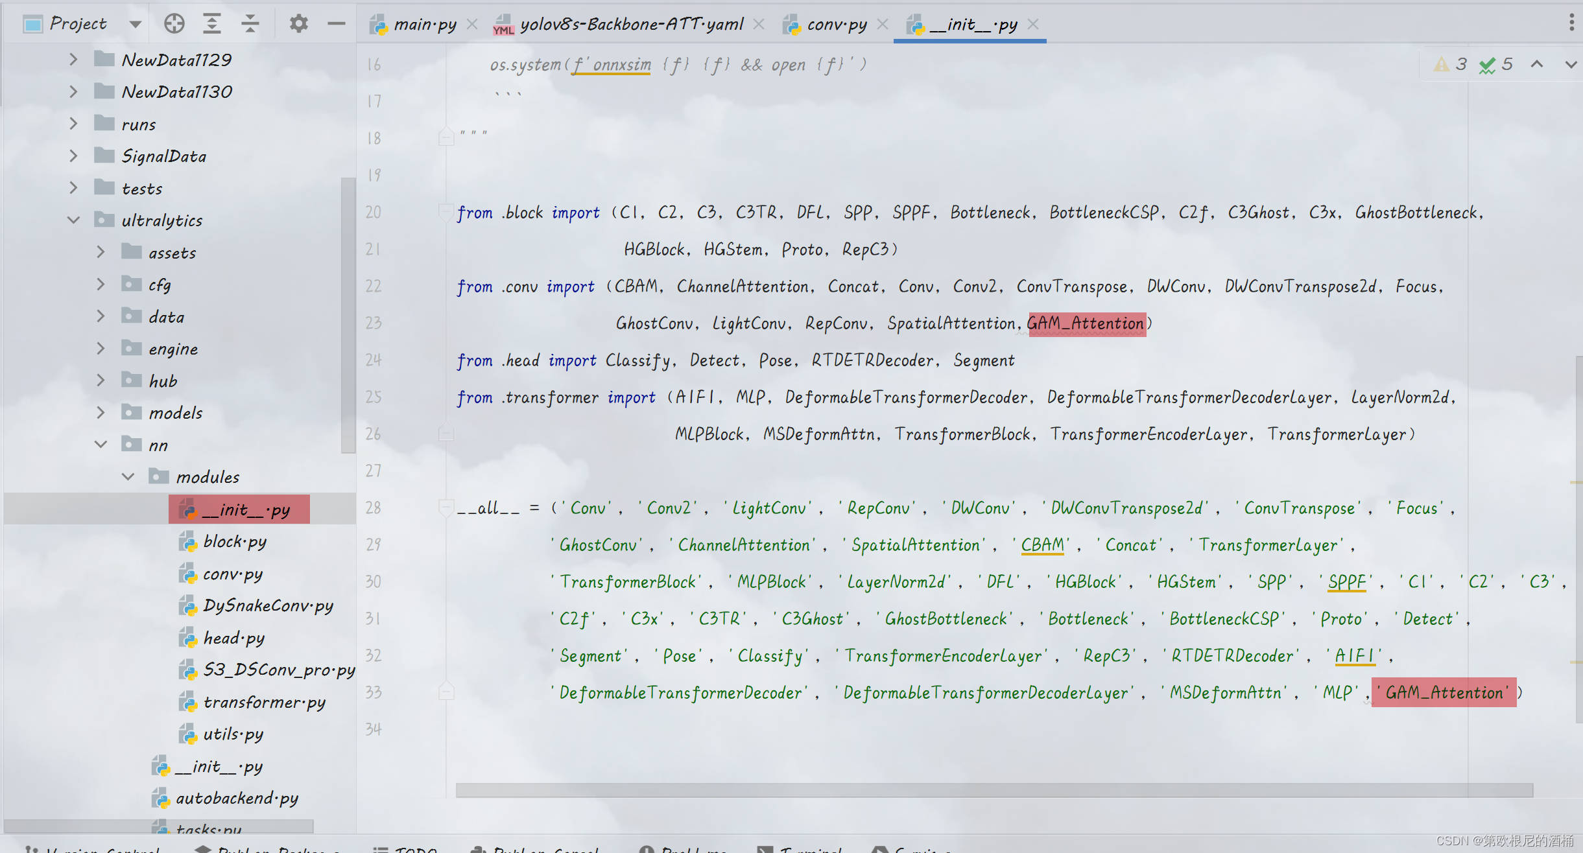The image size is (1583, 853).
Task: Click the NewData1129 folder icon
Action: [x=104, y=59]
